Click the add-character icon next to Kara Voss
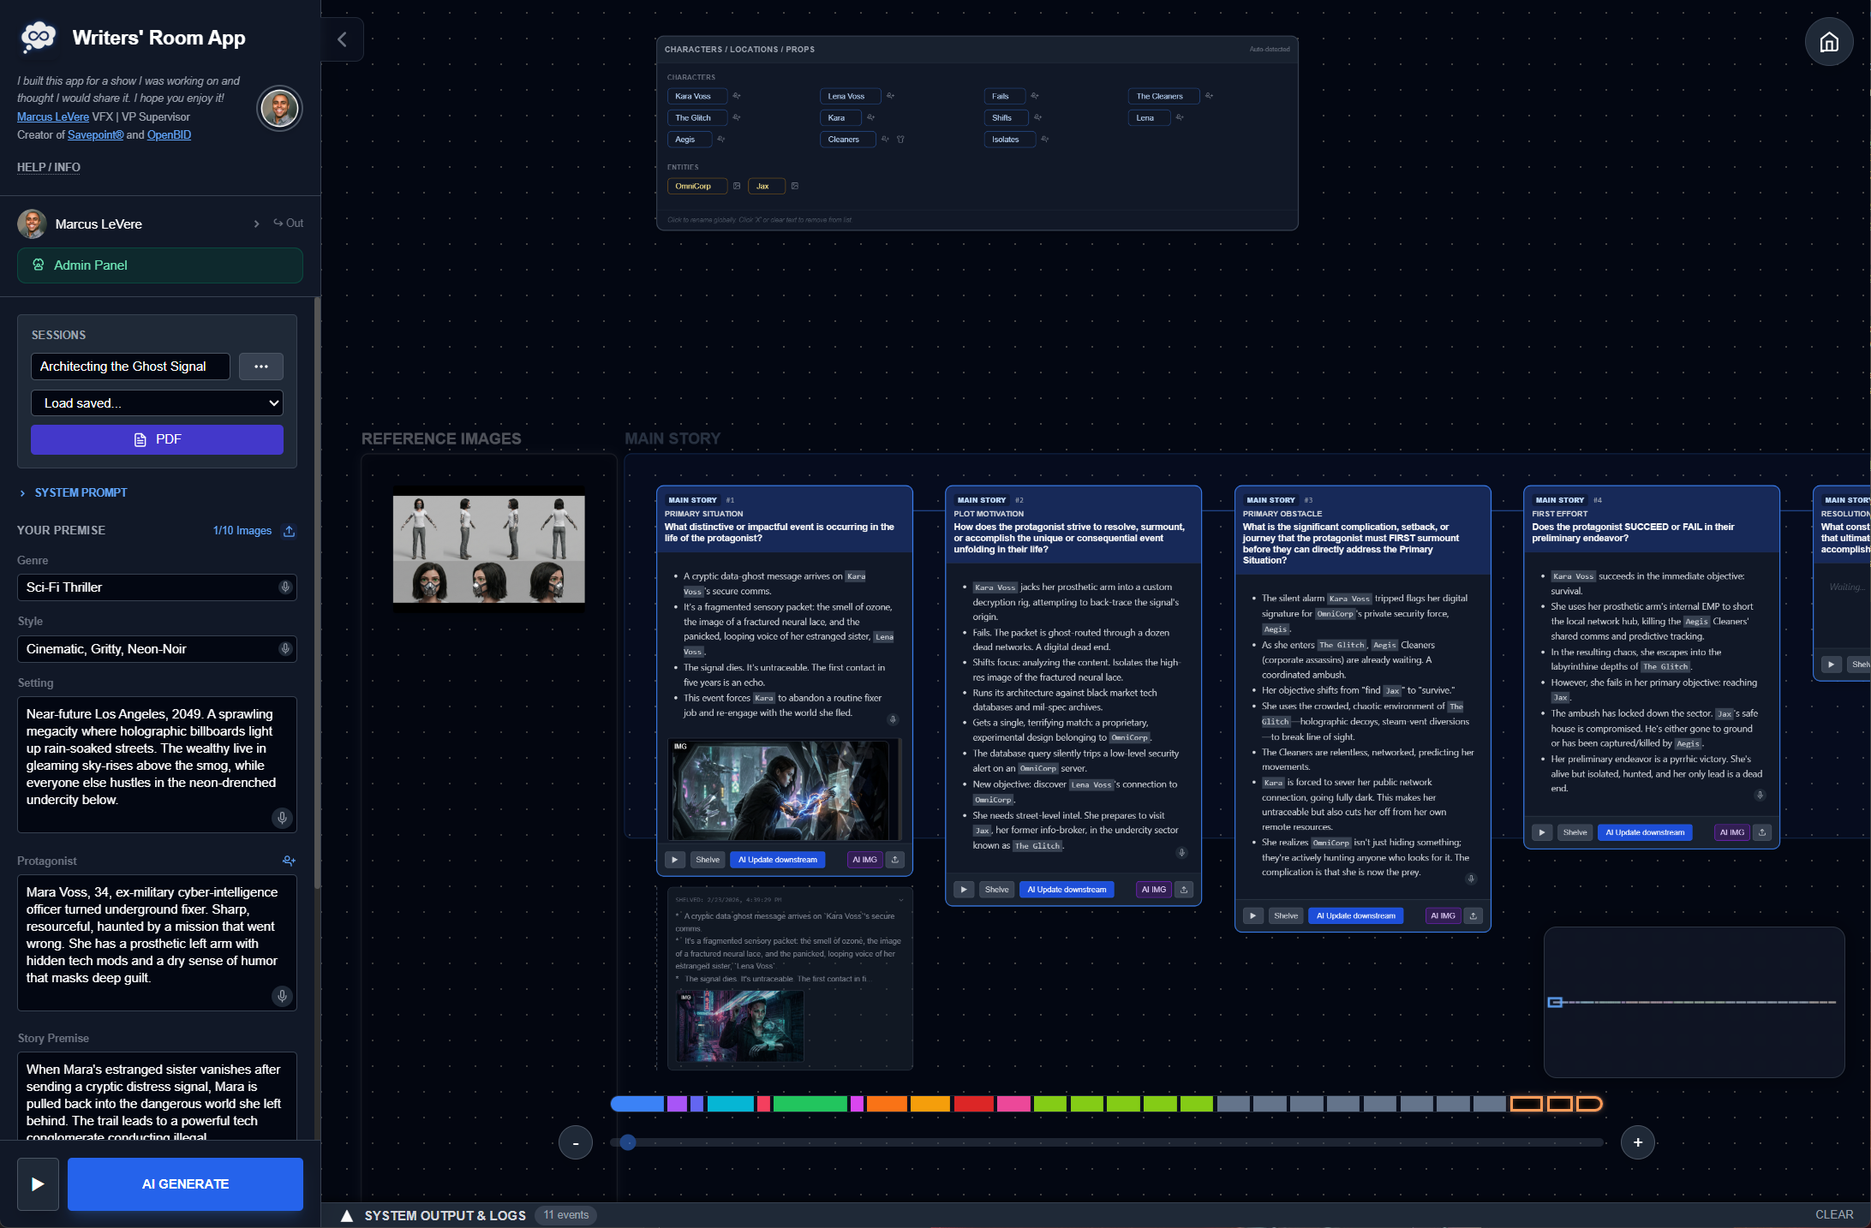 735,96
